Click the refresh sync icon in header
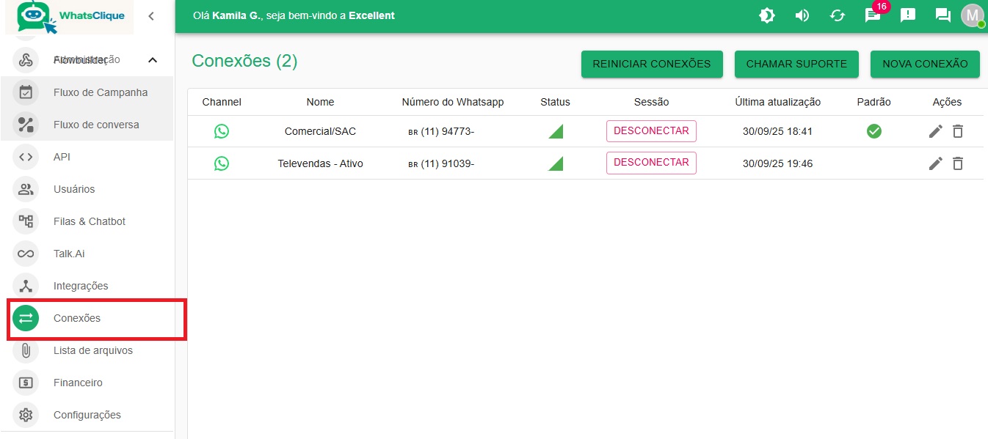 838,15
